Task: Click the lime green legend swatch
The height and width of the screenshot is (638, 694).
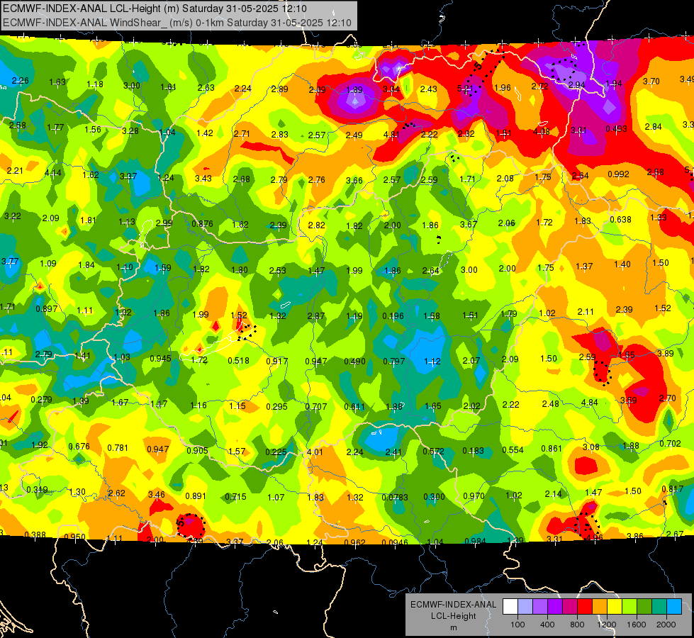Action: pyautogui.click(x=629, y=606)
